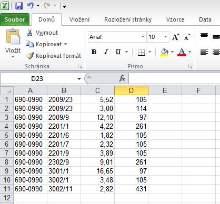The image size is (220, 204).
Task: Open the Name Box dropdown arrow
Action: pyautogui.click(x=79, y=79)
